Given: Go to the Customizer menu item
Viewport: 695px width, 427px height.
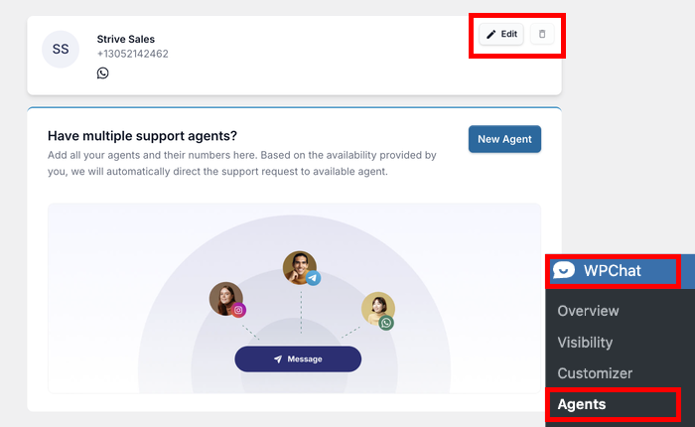Looking at the screenshot, I should pos(595,373).
